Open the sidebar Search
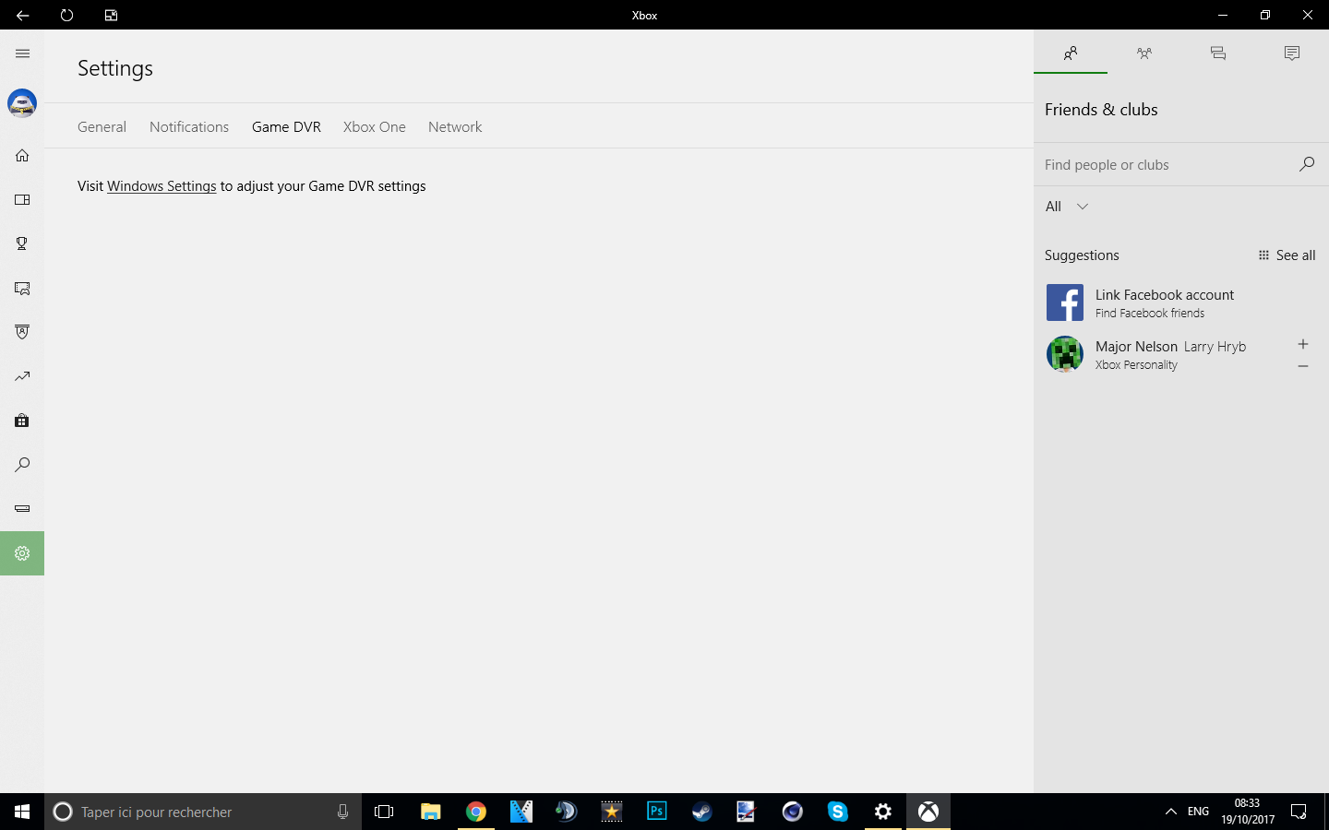Viewport: 1329px width, 830px height. [22, 465]
